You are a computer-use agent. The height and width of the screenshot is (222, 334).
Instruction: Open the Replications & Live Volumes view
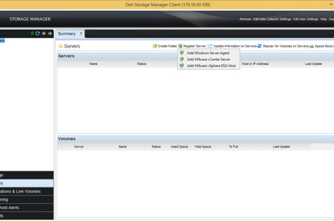(27, 191)
